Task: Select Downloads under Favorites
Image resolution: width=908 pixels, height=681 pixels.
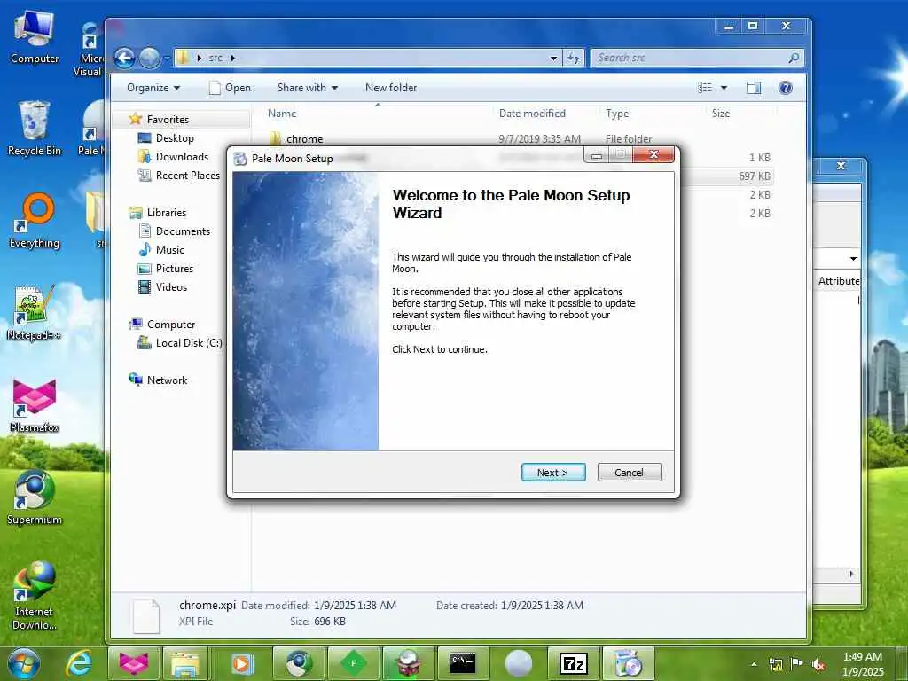Action: coord(182,156)
